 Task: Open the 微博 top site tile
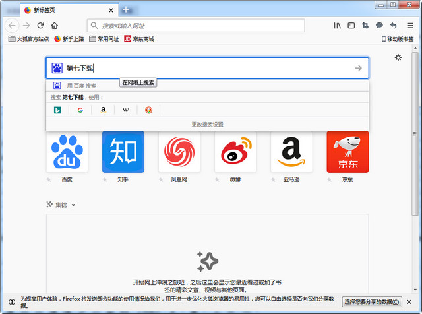tap(235, 152)
